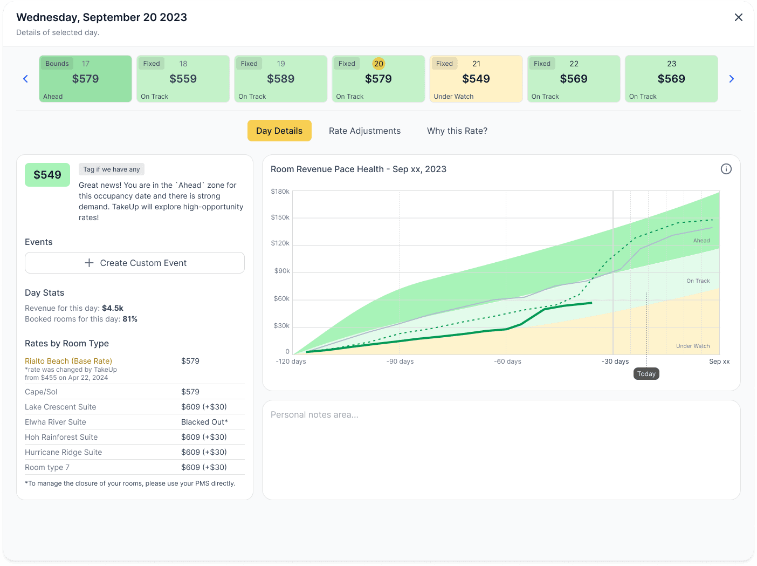757x566 pixels.
Task: Click the 'Tag if we have any' tag
Action: 112,169
